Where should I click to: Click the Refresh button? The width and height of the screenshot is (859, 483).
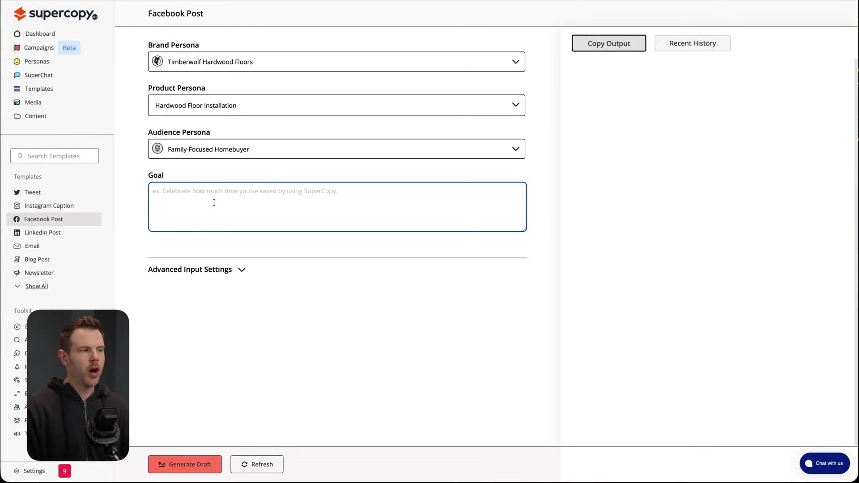[x=257, y=464]
